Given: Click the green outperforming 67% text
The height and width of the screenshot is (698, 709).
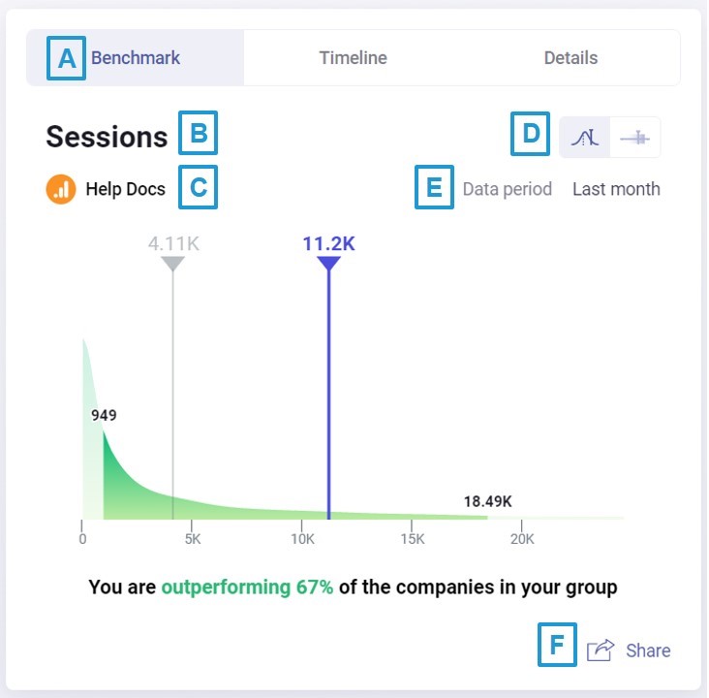Looking at the screenshot, I should pos(247,587).
